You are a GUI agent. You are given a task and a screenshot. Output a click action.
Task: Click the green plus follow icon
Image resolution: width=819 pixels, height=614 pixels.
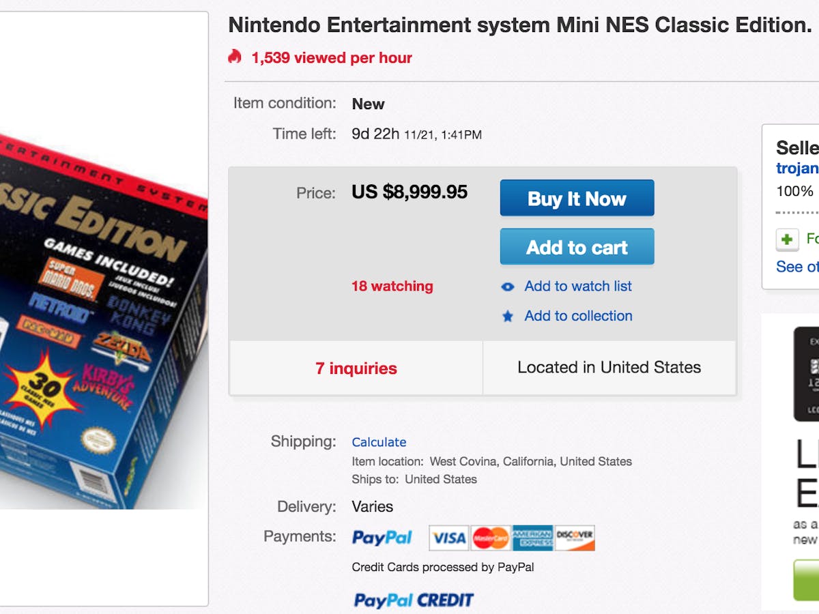tap(788, 239)
